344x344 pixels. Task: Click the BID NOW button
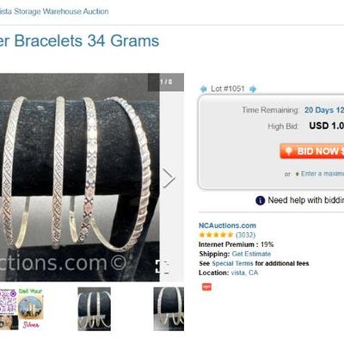(312, 151)
